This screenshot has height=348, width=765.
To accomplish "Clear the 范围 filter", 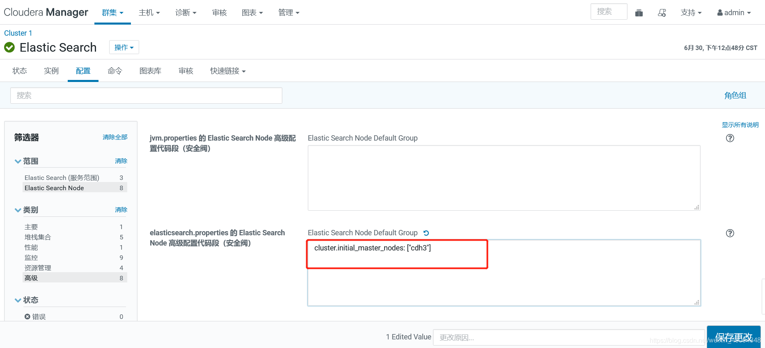I will coord(121,161).
